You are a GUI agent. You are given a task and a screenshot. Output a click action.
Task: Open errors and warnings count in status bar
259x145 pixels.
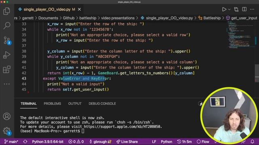pos(76,141)
